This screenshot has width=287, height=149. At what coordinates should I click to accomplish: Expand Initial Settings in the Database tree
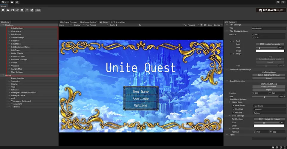pyautogui.click(x=9, y=28)
